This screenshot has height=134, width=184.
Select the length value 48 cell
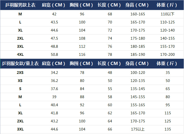(110, 73)
